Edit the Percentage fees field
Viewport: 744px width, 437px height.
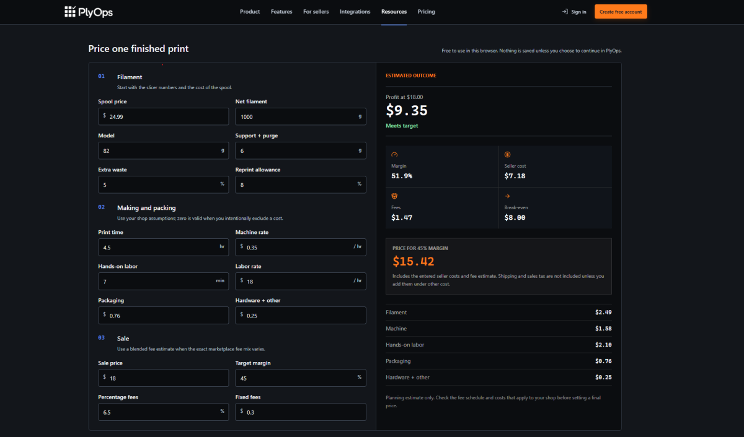(163, 412)
